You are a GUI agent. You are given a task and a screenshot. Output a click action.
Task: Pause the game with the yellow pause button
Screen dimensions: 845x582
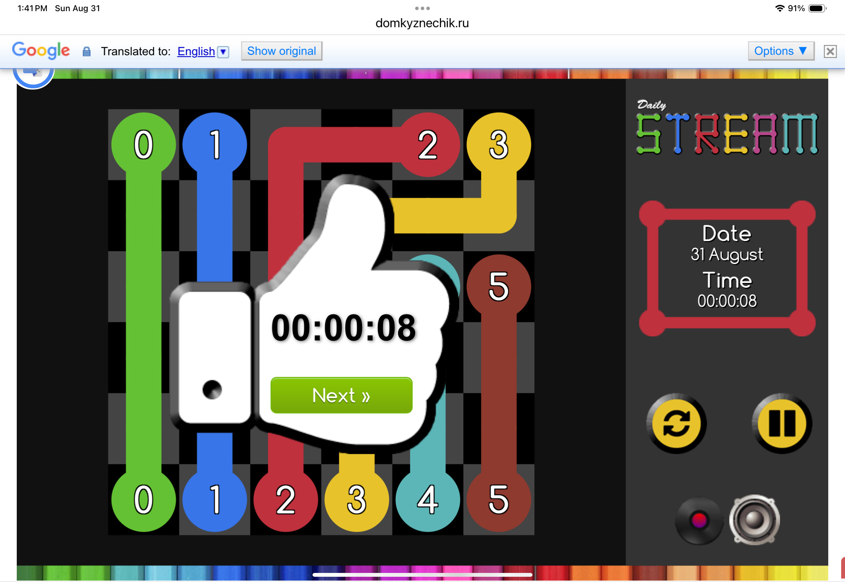coord(782,423)
